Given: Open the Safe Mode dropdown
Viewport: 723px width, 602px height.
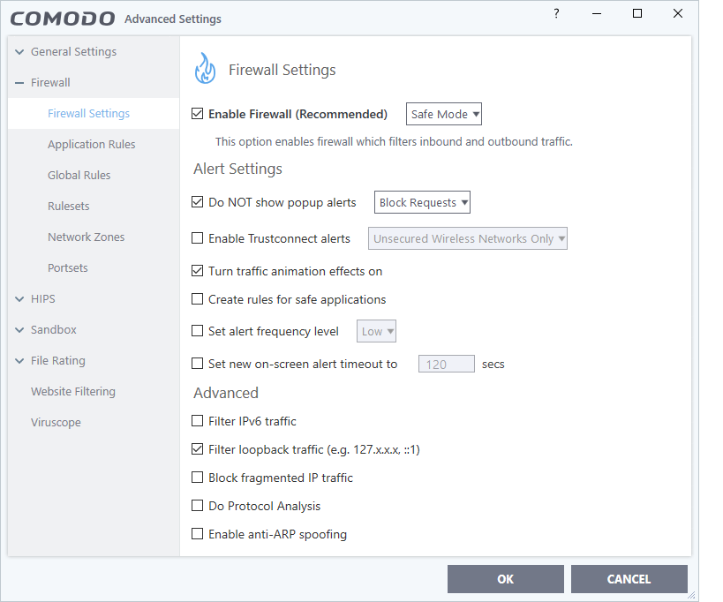Looking at the screenshot, I should tap(444, 114).
